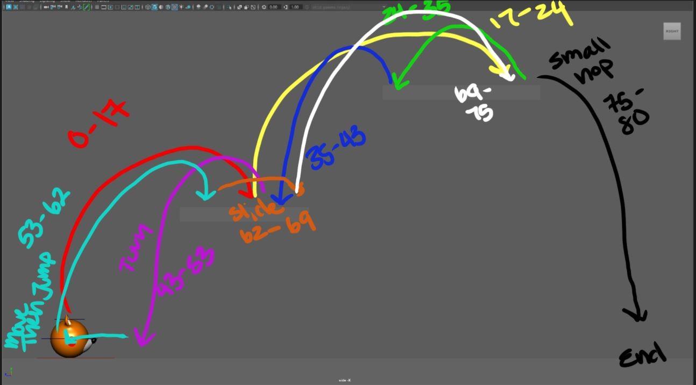
Task: Open the sRGB gamma color space dropdown
Action: tap(349, 7)
